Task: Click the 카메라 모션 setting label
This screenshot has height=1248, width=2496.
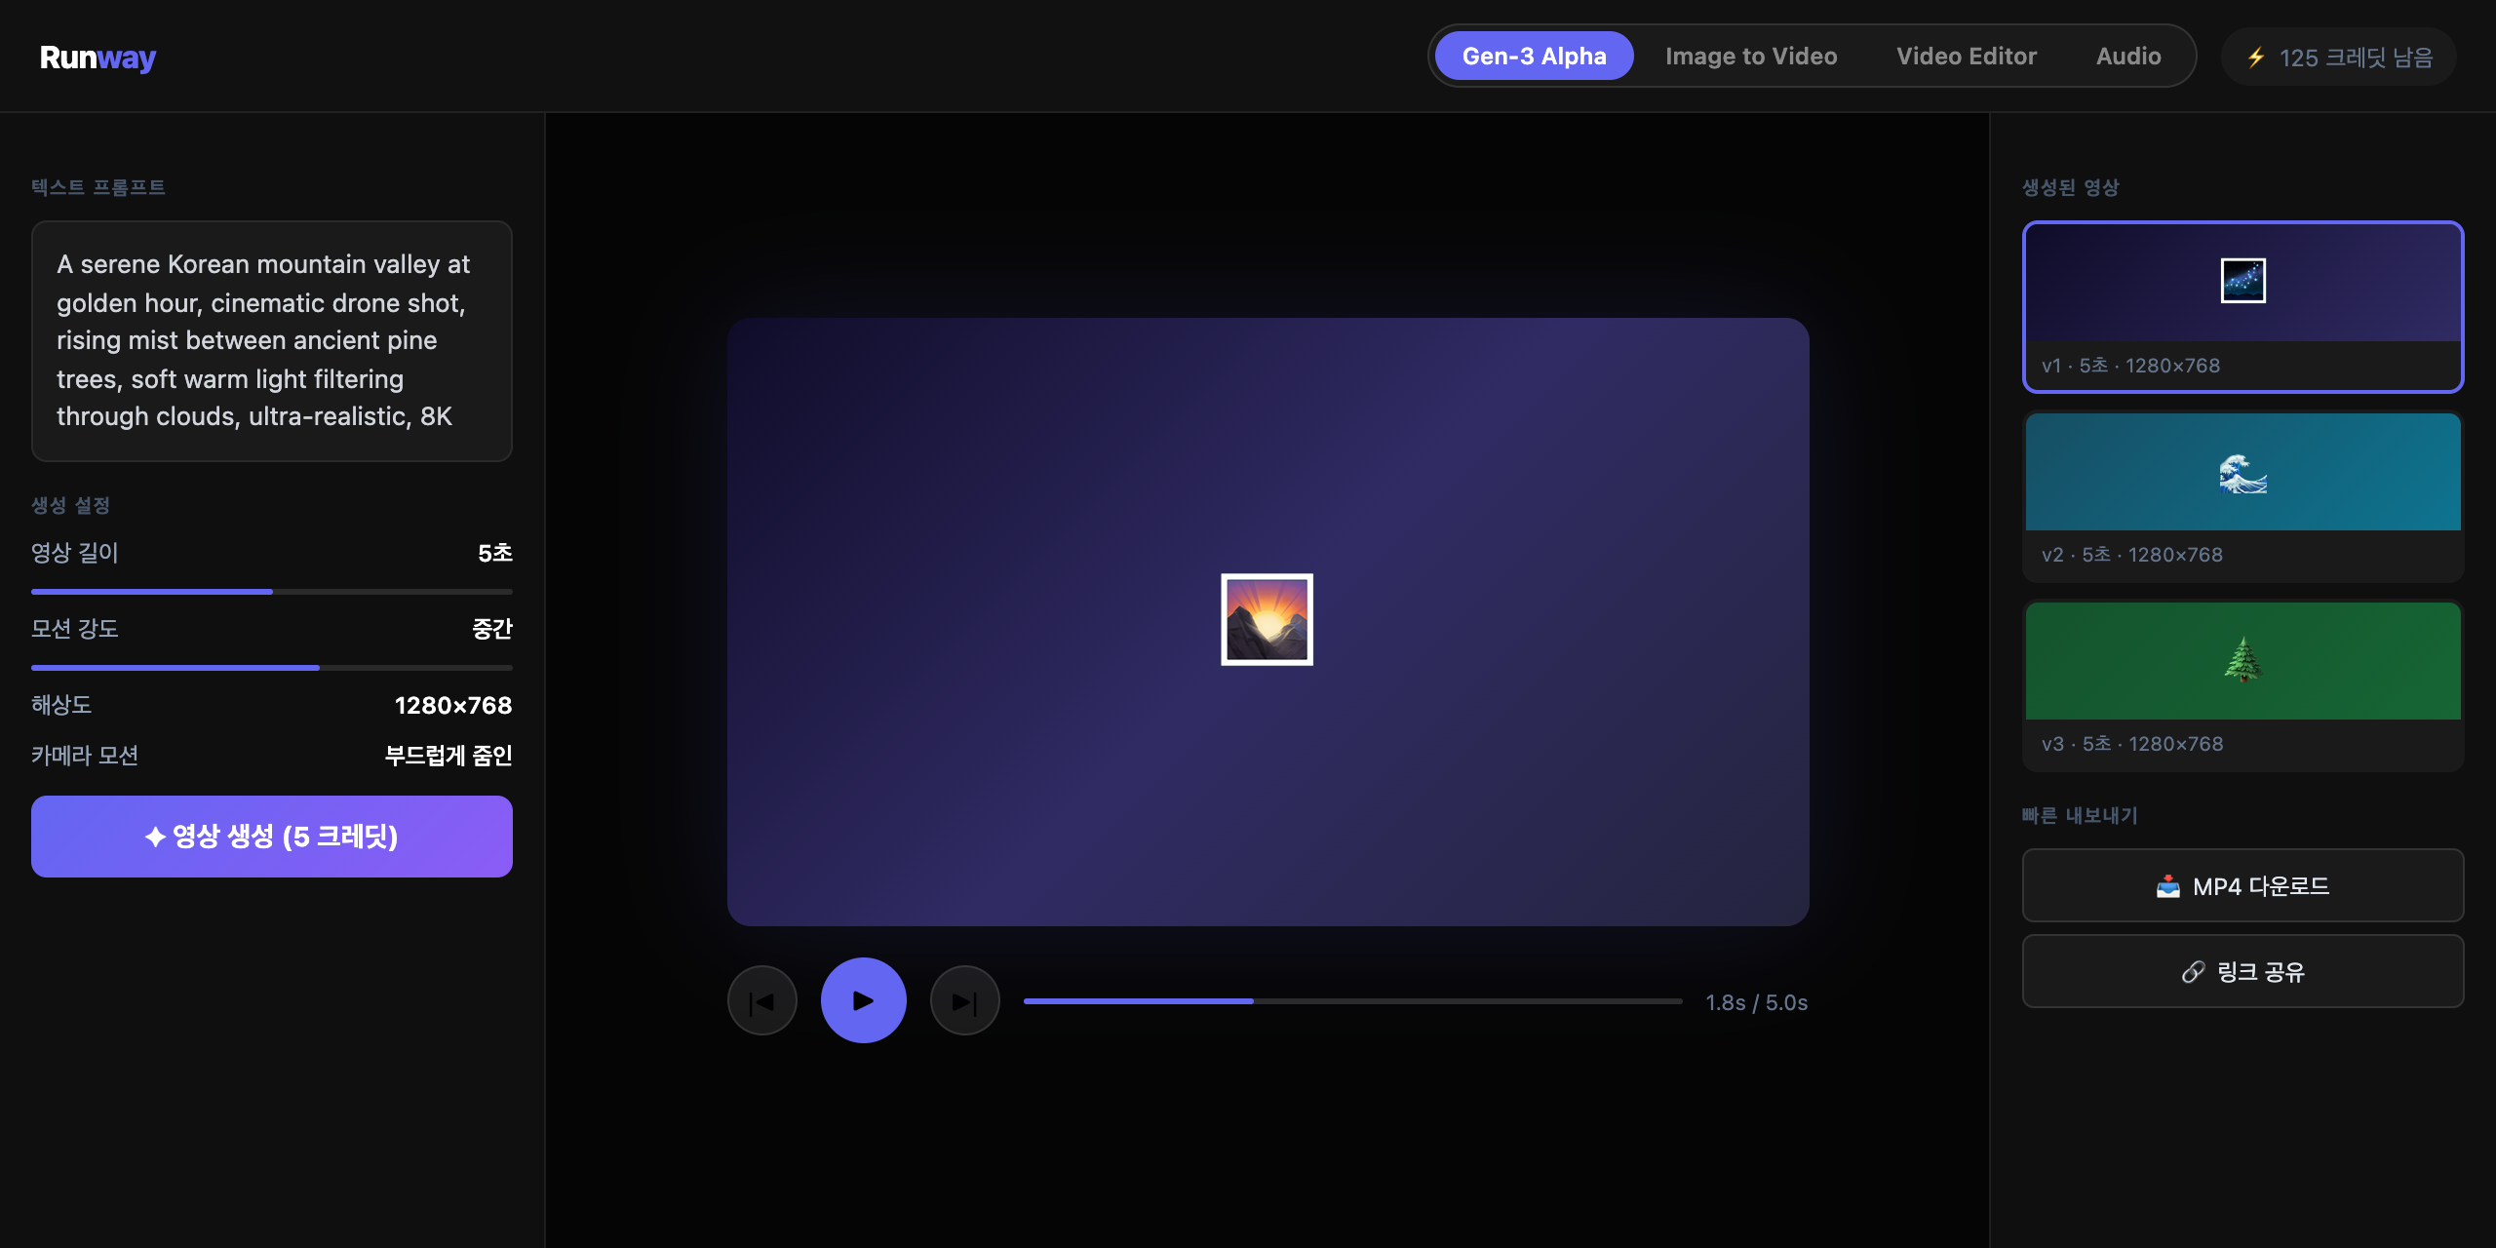Action: click(85, 756)
